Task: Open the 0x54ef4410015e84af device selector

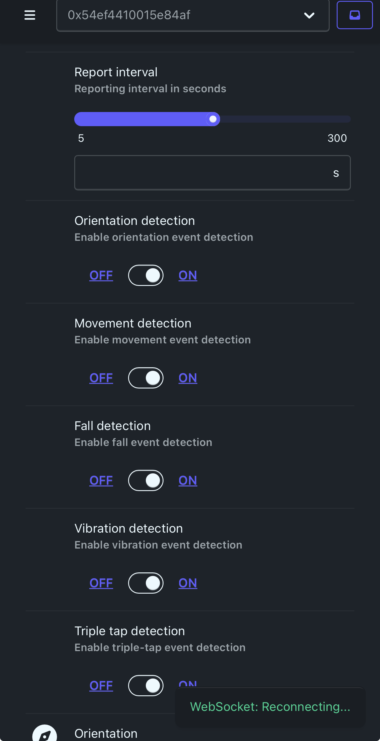Action: [x=193, y=15]
